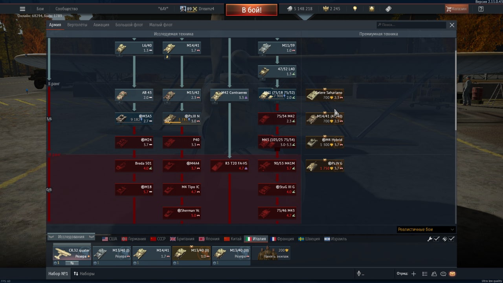
Task: Click the red В бой! button
Action: [x=251, y=10]
